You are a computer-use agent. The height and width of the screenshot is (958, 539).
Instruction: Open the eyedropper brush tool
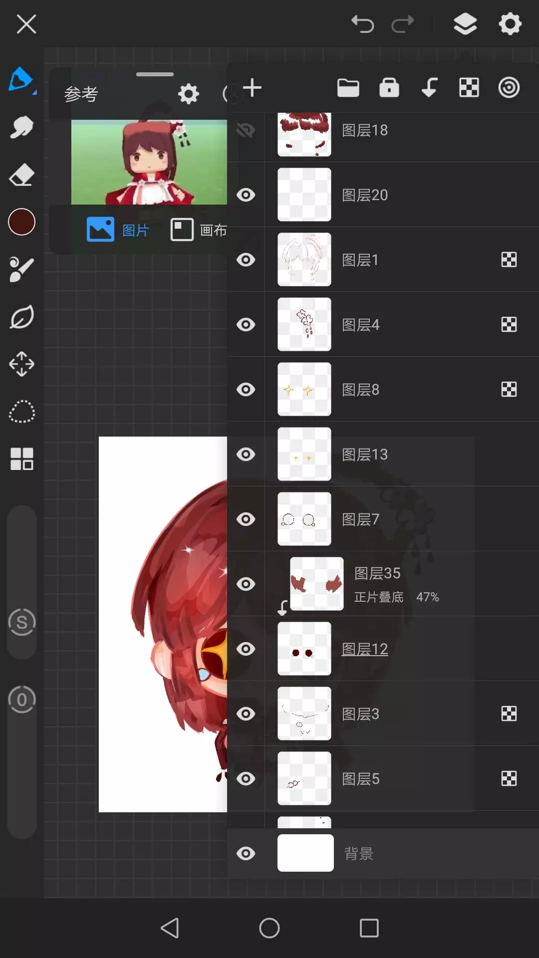tap(21, 269)
